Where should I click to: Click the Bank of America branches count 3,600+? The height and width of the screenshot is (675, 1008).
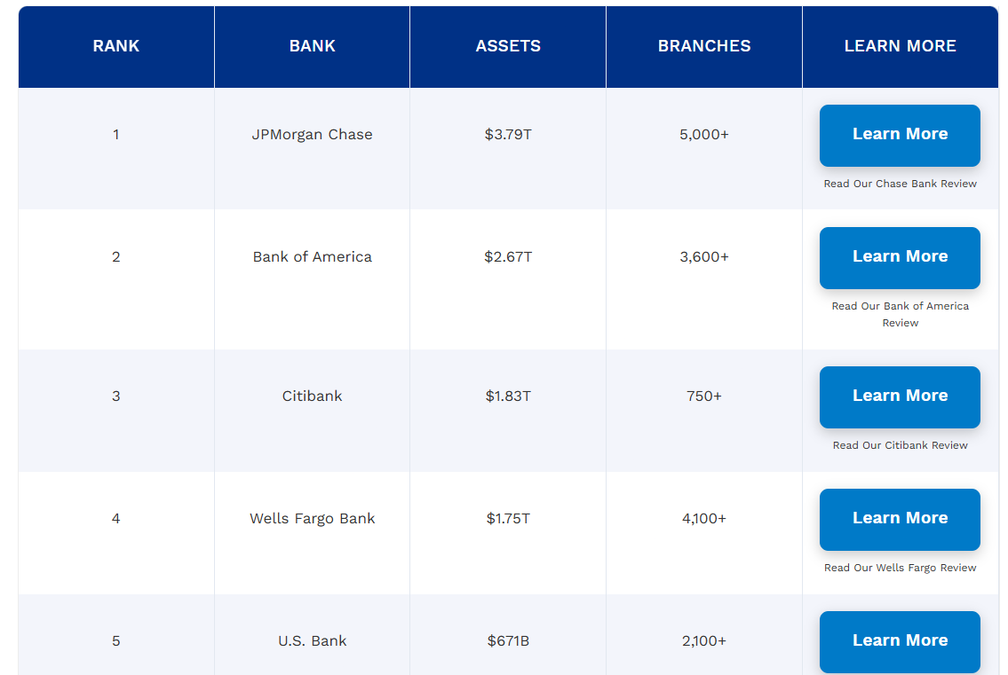[703, 257]
